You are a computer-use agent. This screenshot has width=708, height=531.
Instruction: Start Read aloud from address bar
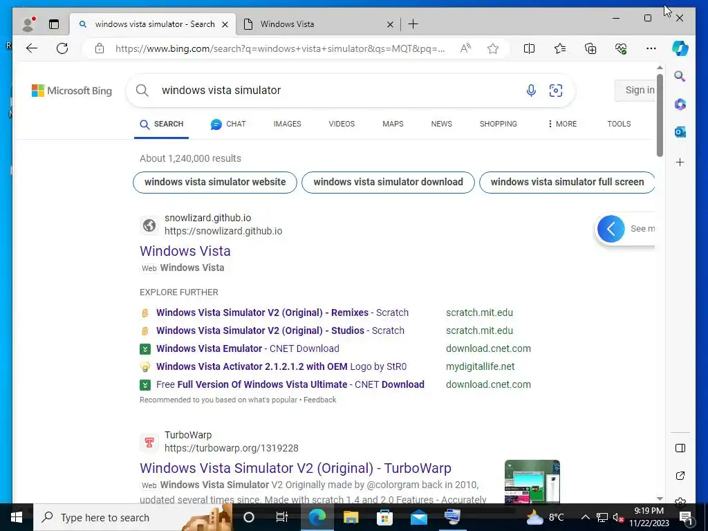click(x=465, y=48)
